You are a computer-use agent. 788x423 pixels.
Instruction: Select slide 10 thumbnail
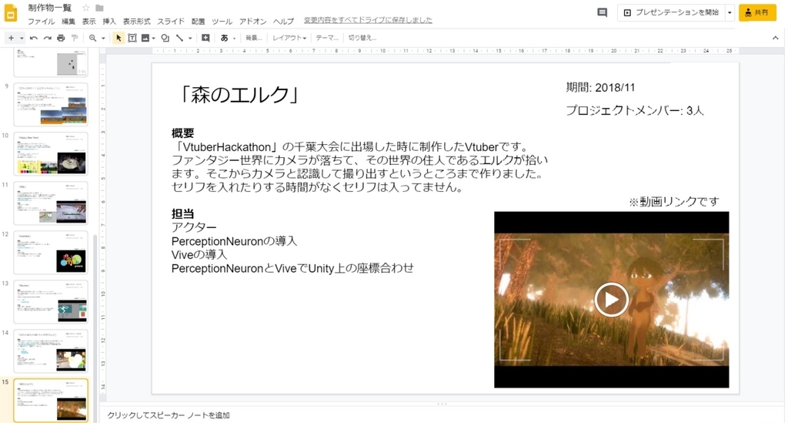(x=51, y=153)
